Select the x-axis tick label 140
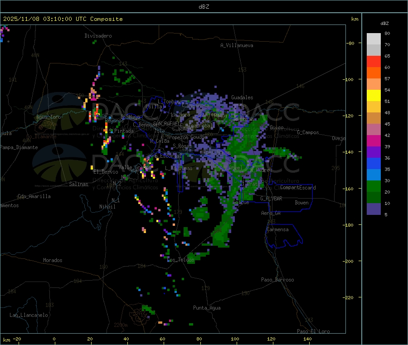 coord(307,339)
